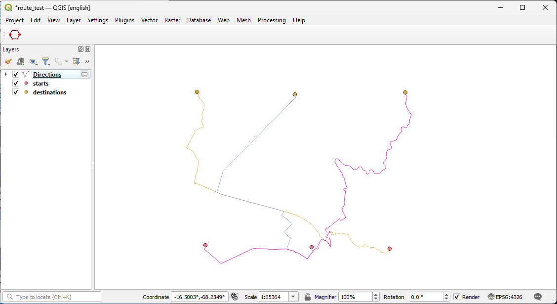557x304 pixels.
Task: Show more Layers panel toolbar items
Action: coord(87,61)
